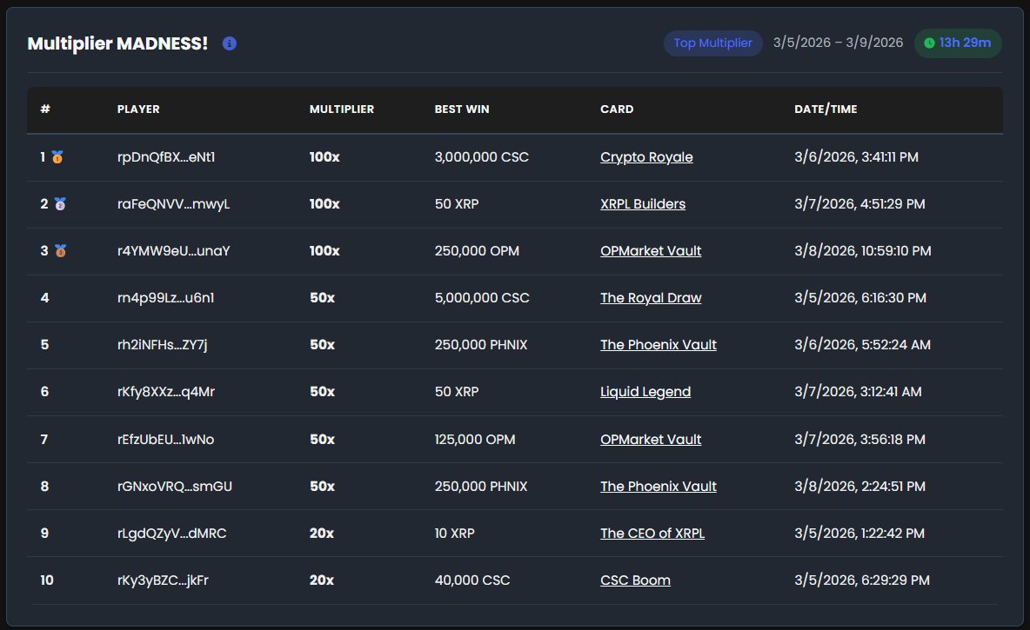The width and height of the screenshot is (1030, 630).
Task: Click the CARD column header
Action: tap(617, 109)
